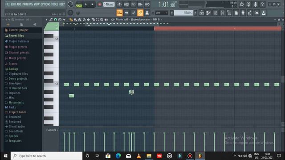This screenshot has height=160, width=285.
Task: Toggle piano roll snap magnet icon
Action: coord(55,20)
